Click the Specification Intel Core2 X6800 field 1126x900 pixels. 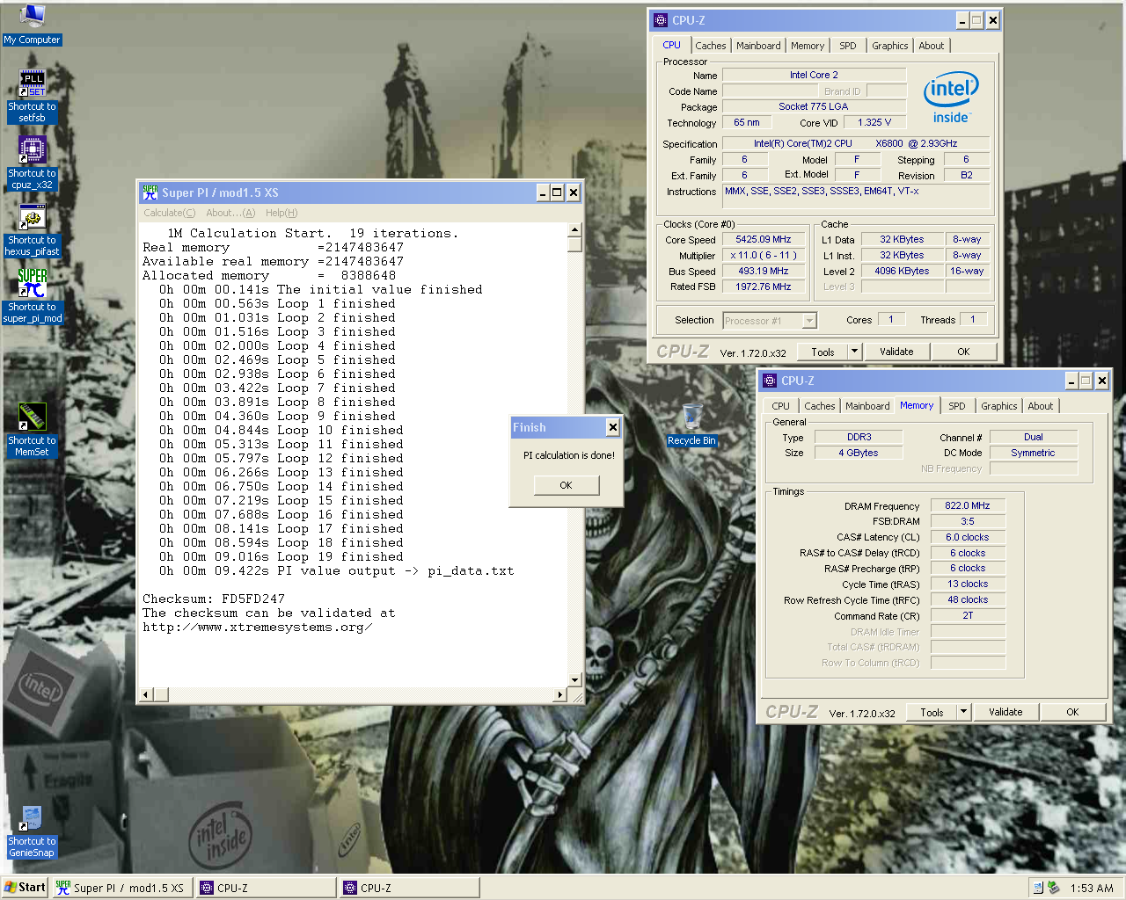click(855, 143)
